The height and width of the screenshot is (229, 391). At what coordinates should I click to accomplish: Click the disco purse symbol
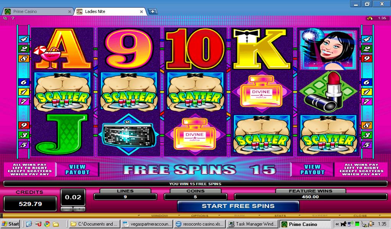(129, 135)
